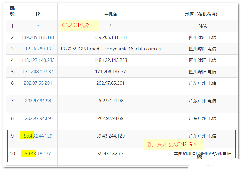Open the highlighted 59.43.244.129 IP link
241x170 pixels.
pyautogui.click(x=38, y=136)
